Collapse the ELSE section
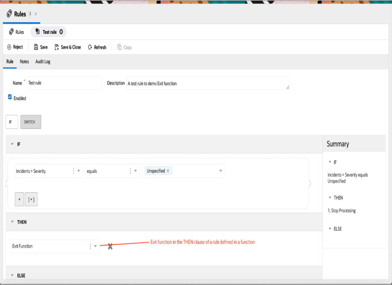 pyautogui.click(x=12, y=275)
